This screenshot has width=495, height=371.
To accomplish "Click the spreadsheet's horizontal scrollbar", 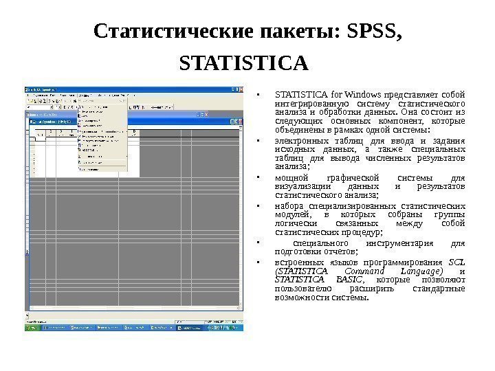I will point(134,308).
